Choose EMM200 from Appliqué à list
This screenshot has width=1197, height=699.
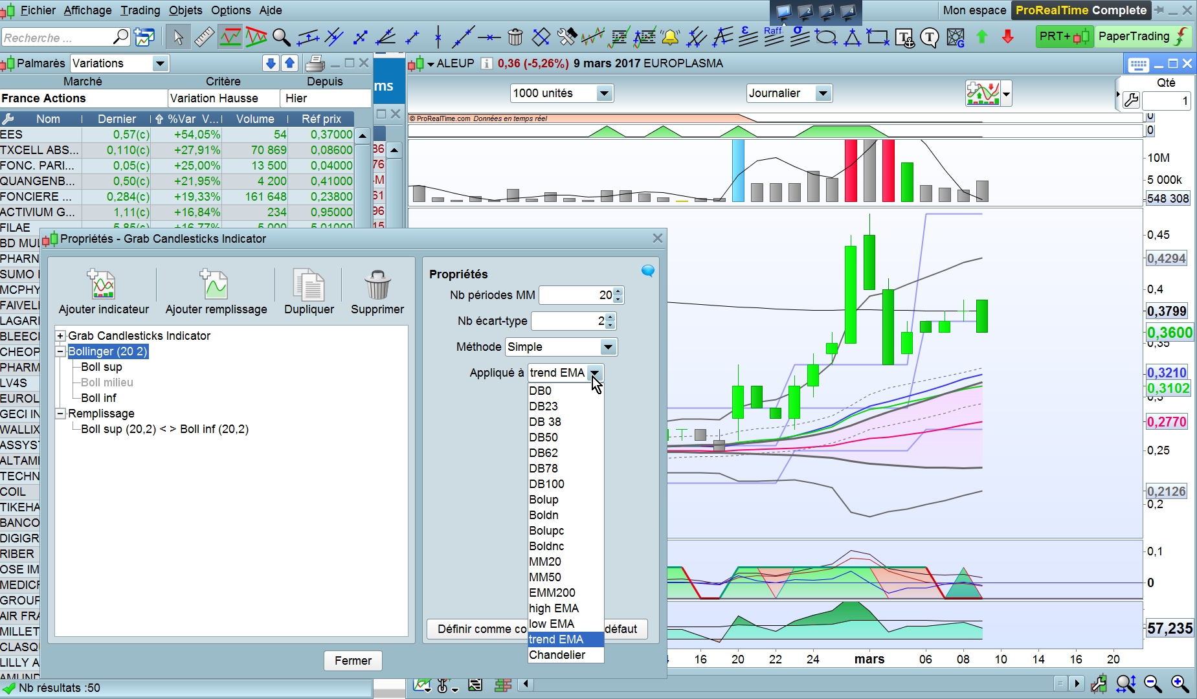[566, 593]
